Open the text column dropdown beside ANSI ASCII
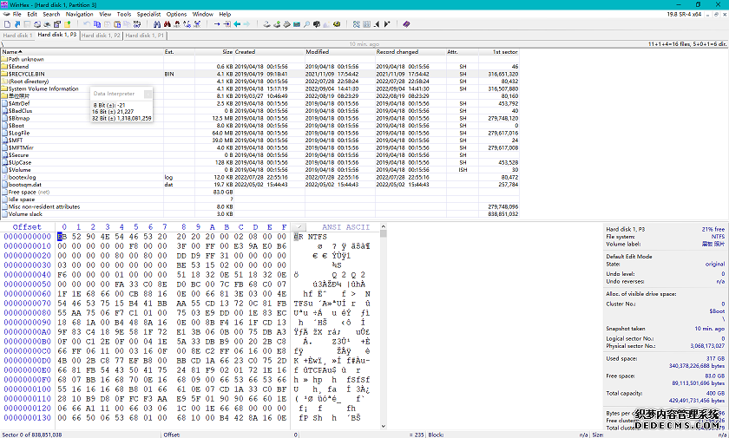This screenshot has height=438, width=729. point(299,227)
